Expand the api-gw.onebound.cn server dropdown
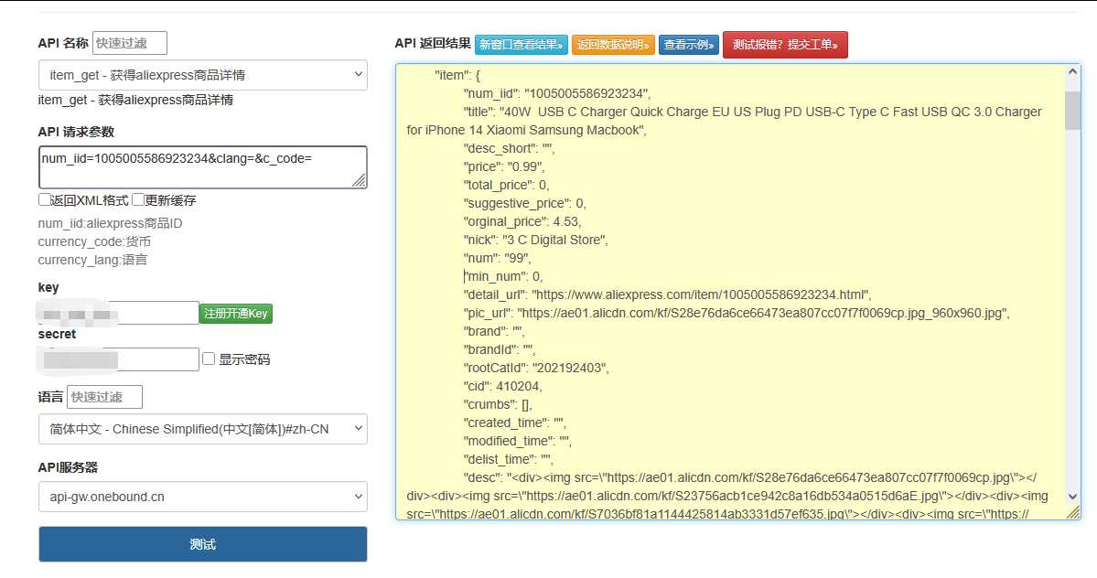1097x578 pixels. (x=203, y=497)
